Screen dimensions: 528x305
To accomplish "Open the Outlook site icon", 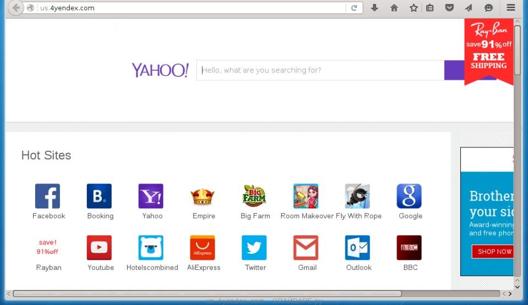I will 358,248.
